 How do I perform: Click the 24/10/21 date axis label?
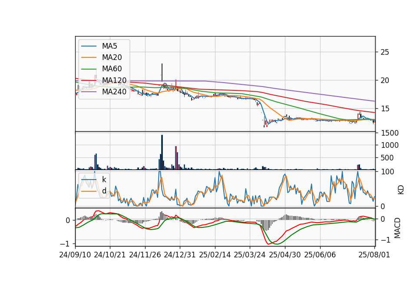pos(110,255)
